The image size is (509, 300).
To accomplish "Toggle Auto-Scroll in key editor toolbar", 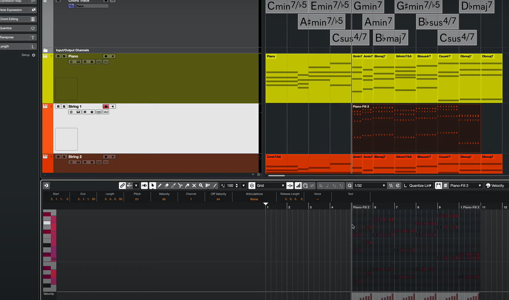I will pyautogui.click(x=129, y=186).
